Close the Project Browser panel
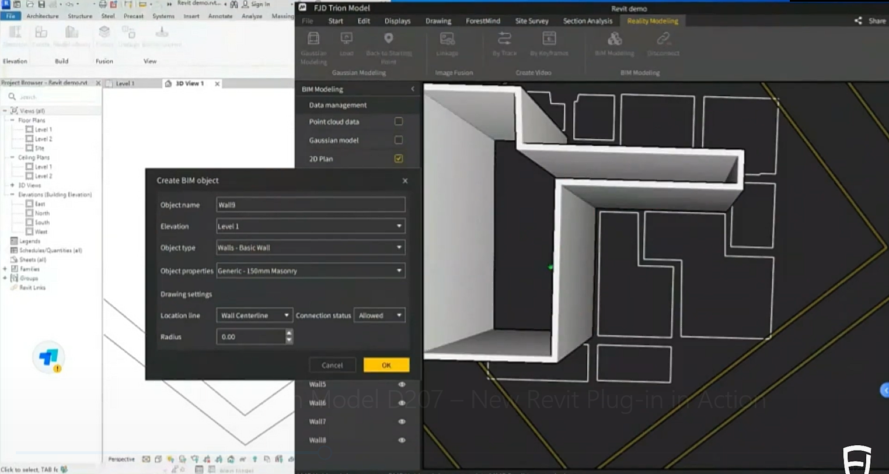 coord(98,83)
